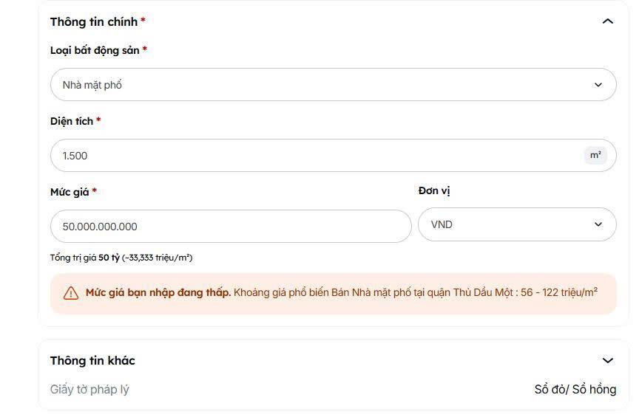This screenshot has width=639, height=420.
Task: Focus the Diện tích area input field
Action: click(x=311, y=156)
